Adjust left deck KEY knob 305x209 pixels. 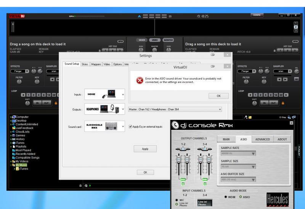pos(37,82)
